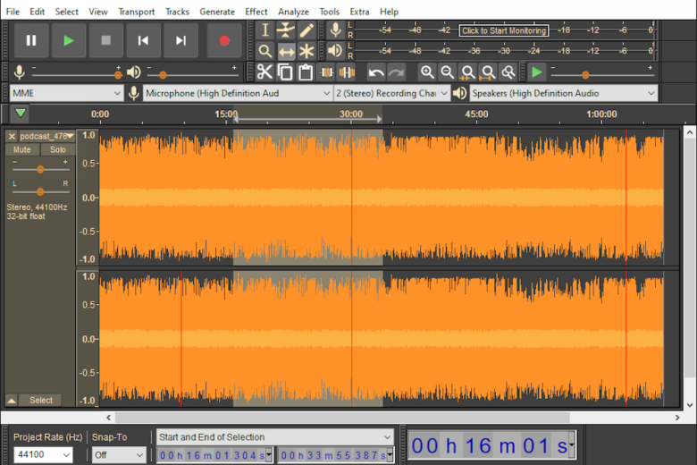Open the audio position time format arrow
697x465 pixels.
[572, 444]
